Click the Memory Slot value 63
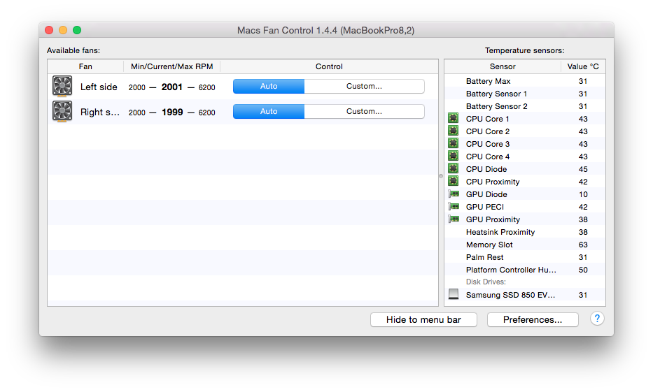This screenshot has height=392, width=653. [x=583, y=245]
